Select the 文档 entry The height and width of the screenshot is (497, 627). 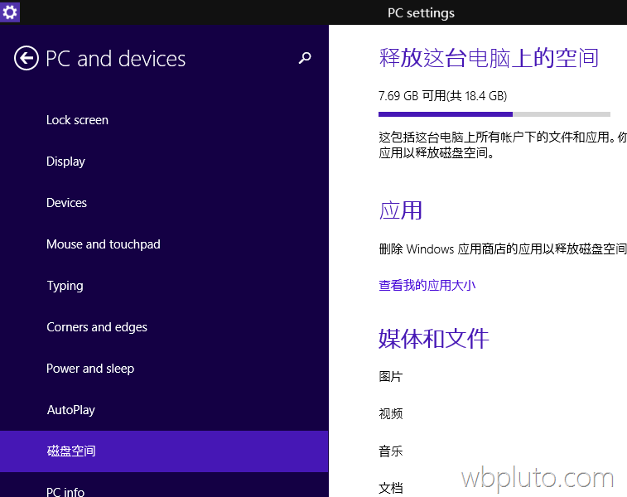[390, 489]
